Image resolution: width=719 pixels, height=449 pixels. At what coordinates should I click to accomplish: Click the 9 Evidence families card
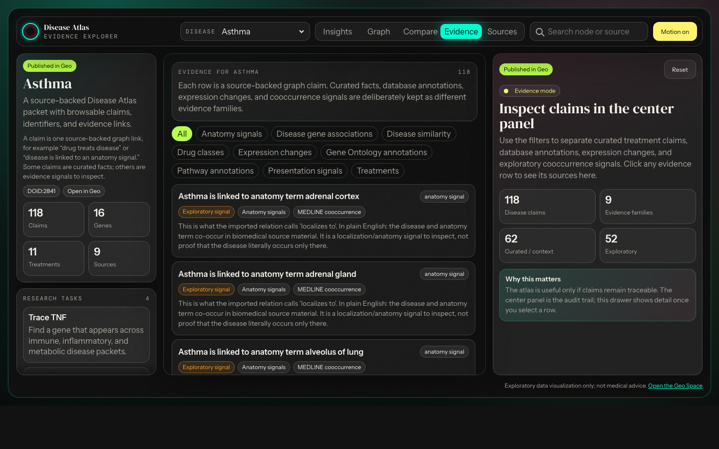tap(648, 207)
